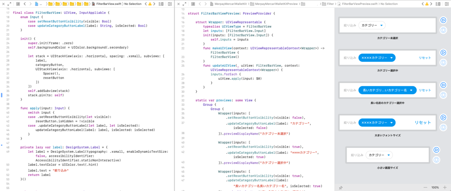The image size is (451, 191).
Task: Open the 100% zoom level menu
Action: tap(435, 187)
